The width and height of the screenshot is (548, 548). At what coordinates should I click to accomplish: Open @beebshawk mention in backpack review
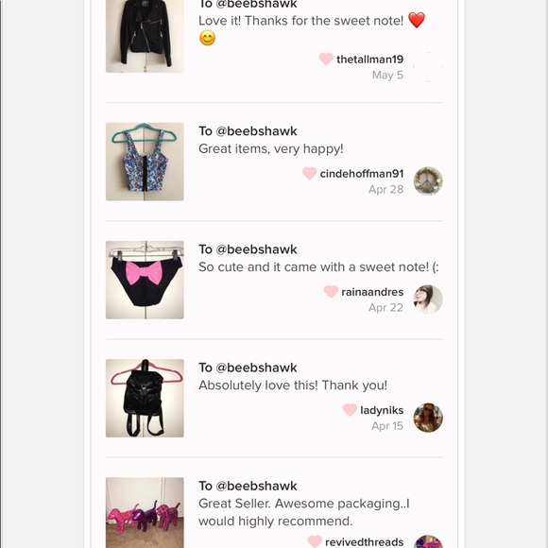coord(256,368)
